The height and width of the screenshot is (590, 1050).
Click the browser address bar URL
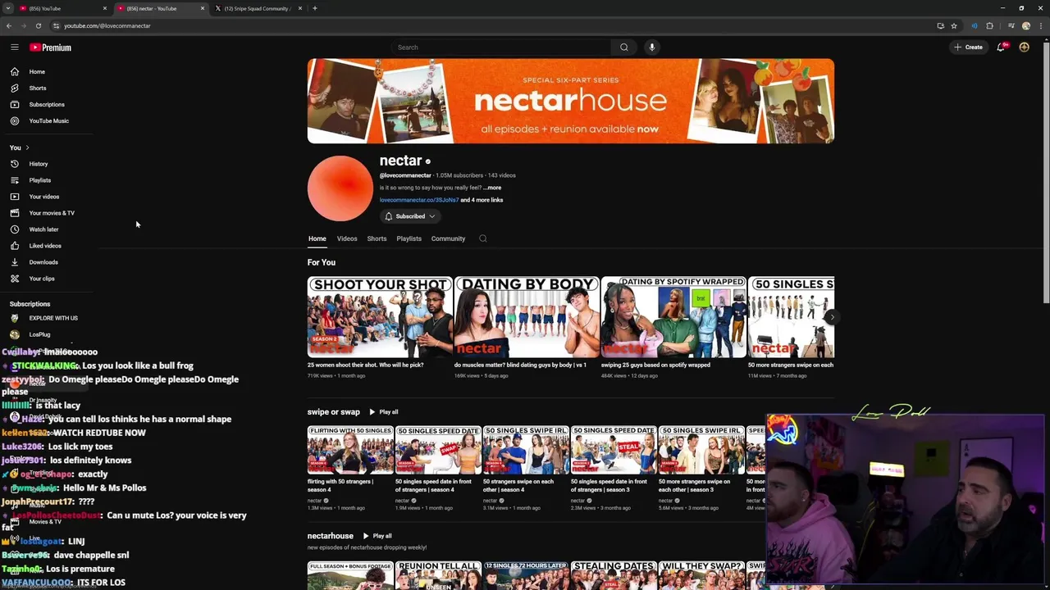[107, 25]
